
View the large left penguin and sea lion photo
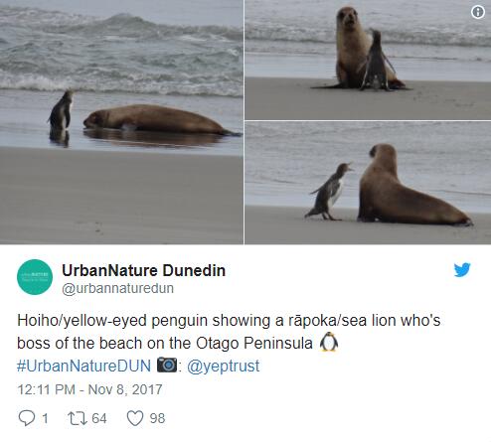121,122
